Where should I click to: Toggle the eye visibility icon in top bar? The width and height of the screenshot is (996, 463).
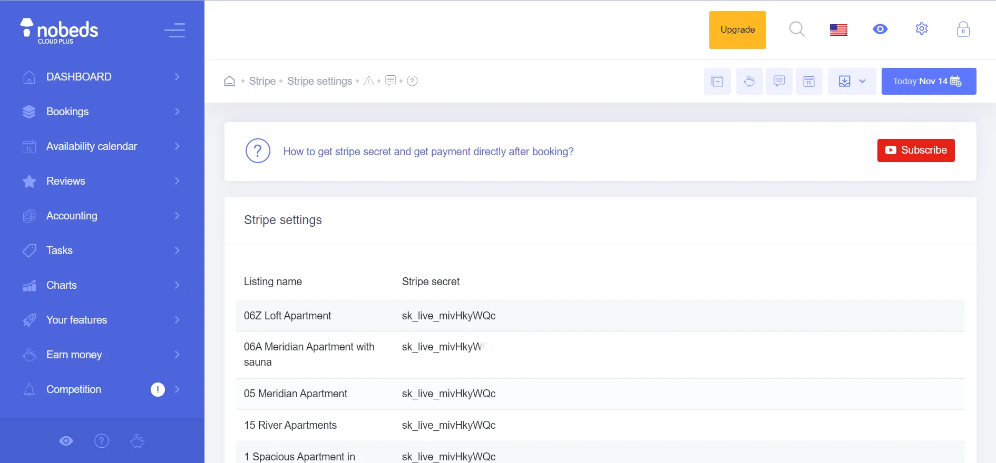click(880, 29)
